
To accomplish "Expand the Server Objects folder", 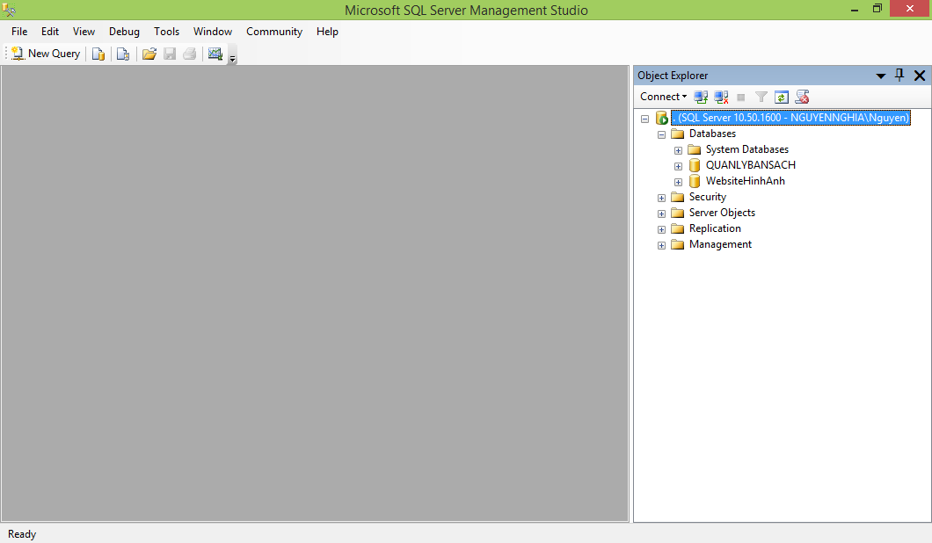I will coord(661,214).
